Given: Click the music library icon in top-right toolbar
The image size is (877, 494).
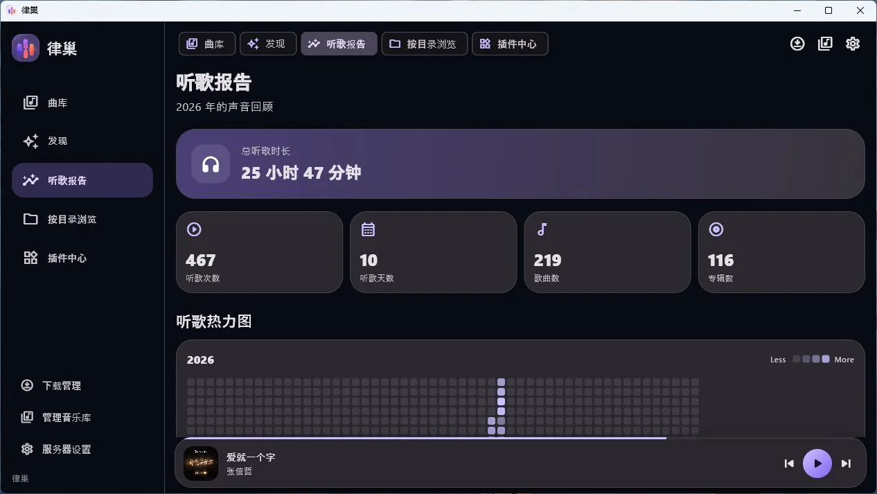Looking at the screenshot, I should click(x=825, y=44).
